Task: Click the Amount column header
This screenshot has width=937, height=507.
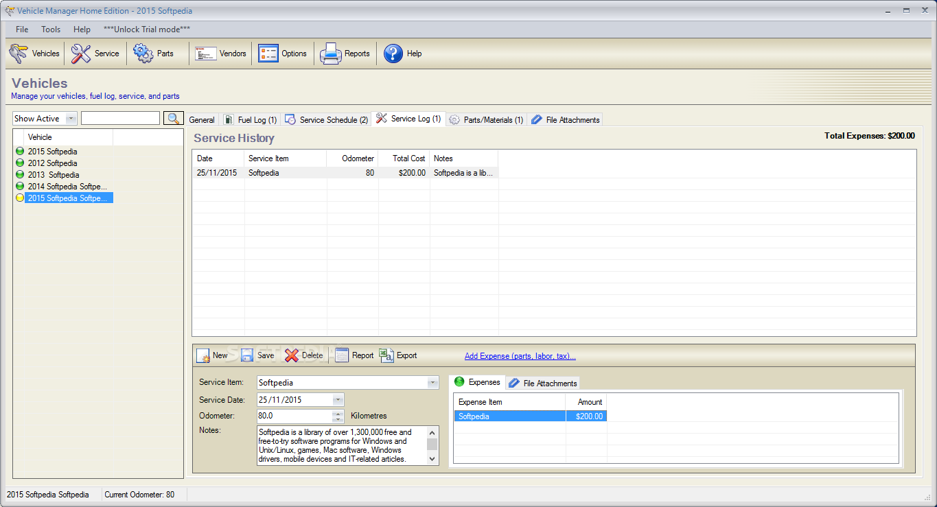Action: pos(586,402)
